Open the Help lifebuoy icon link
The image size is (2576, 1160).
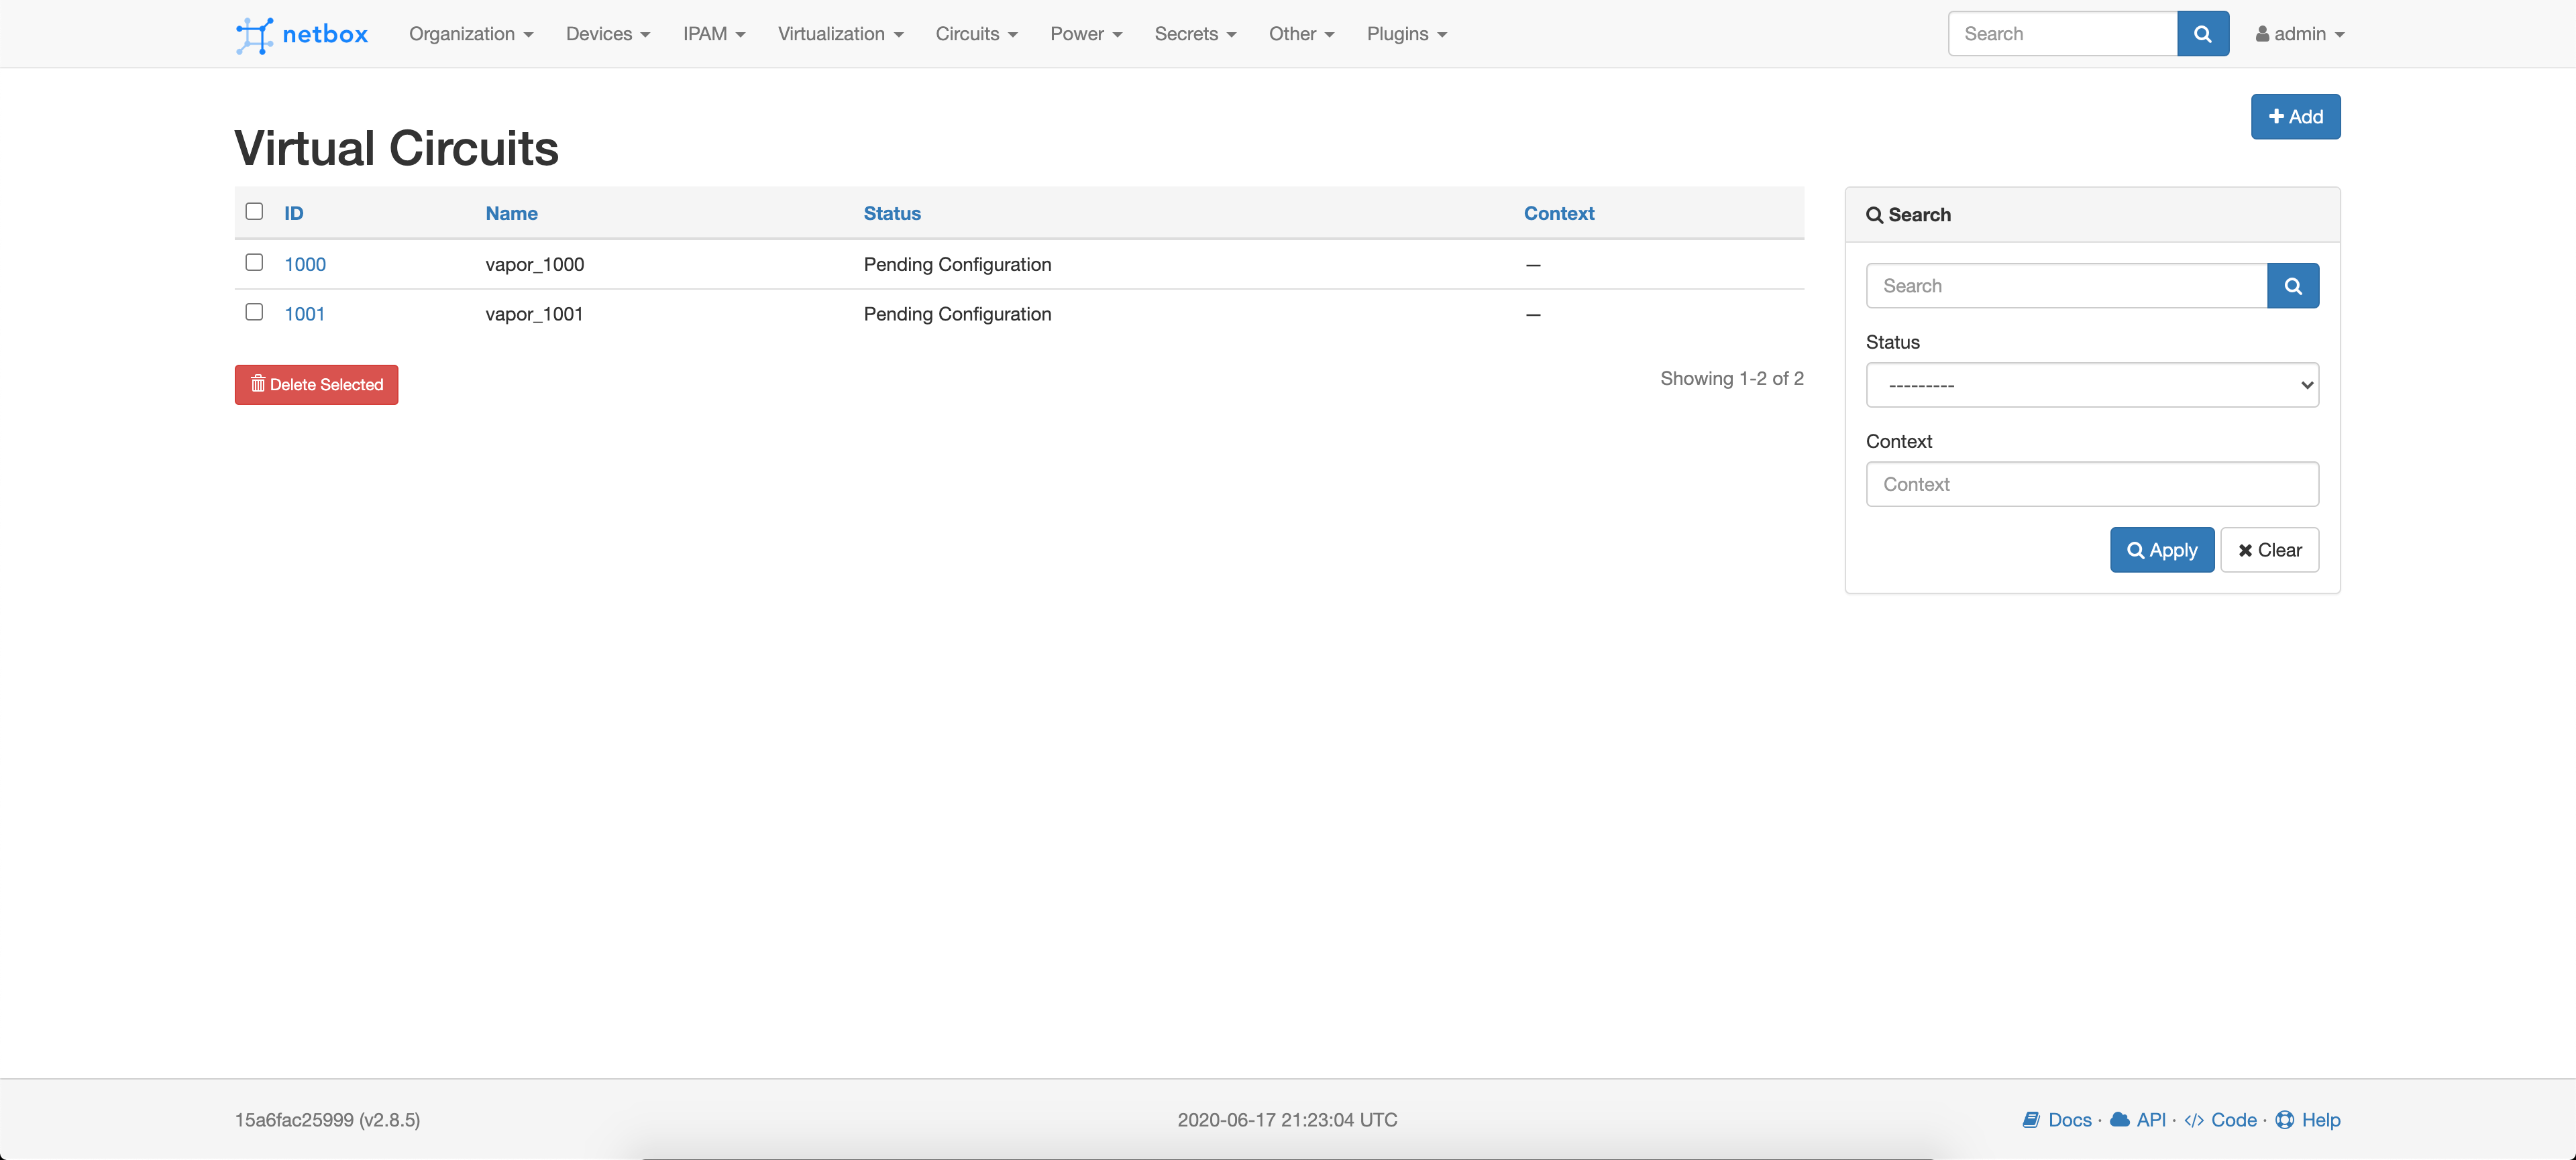pyautogui.click(x=2285, y=1120)
